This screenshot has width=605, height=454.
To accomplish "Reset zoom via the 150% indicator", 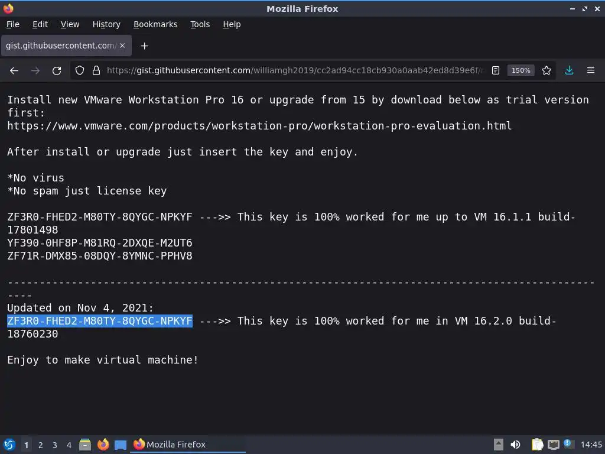I will coord(521,71).
